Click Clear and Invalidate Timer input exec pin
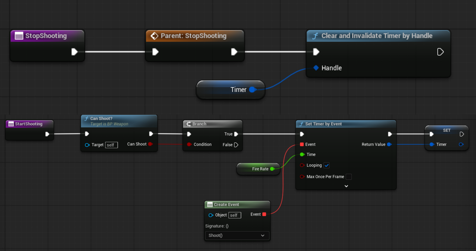This screenshot has height=251, width=476. pyautogui.click(x=316, y=52)
